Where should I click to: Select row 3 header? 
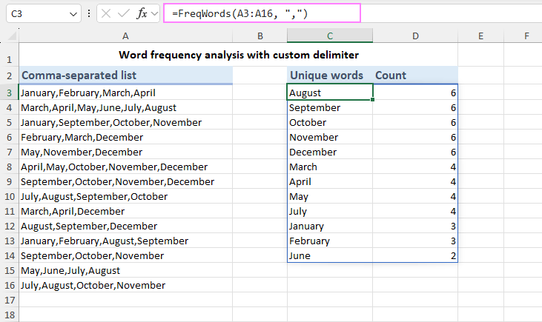pos(10,93)
